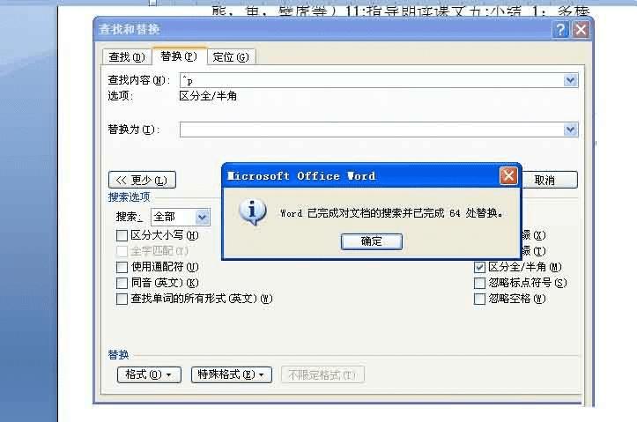637x422 pixels.
Task: Enable 忽略空格 checkbox
Action: pyautogui.click(x=479, y=300)
